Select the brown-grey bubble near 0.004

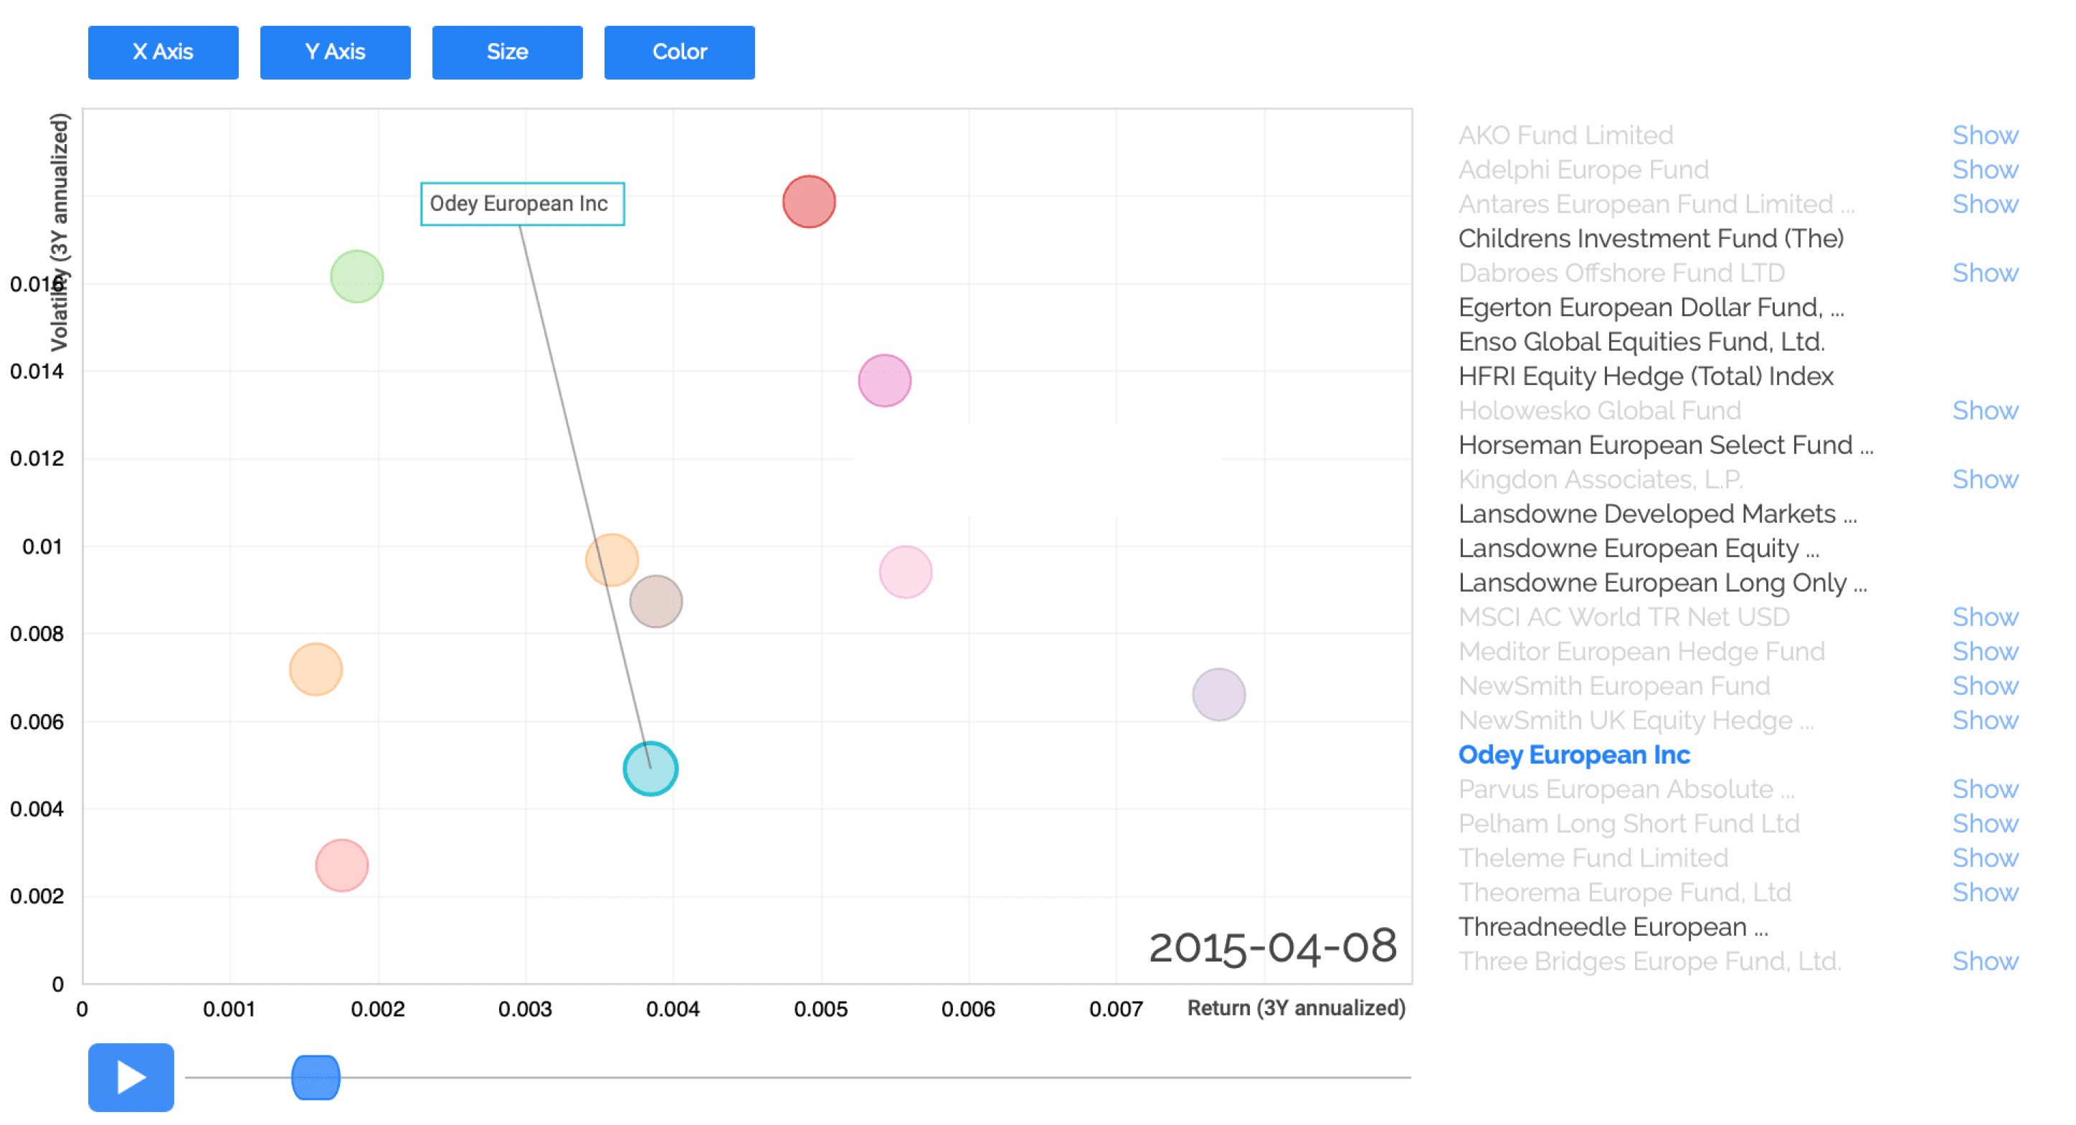click(656, 601)
